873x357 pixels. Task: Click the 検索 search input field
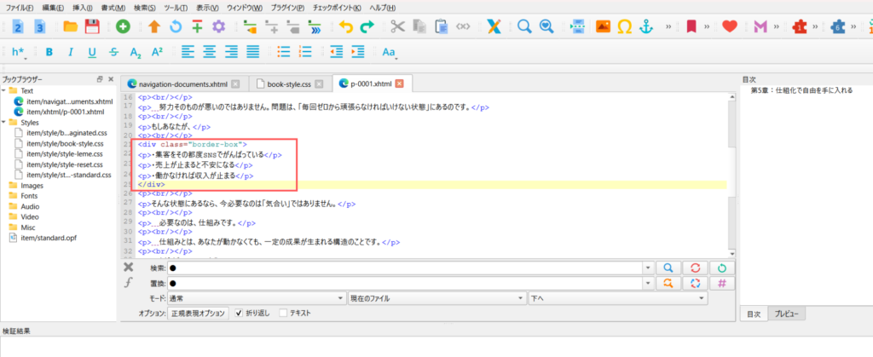click(405, 268)
